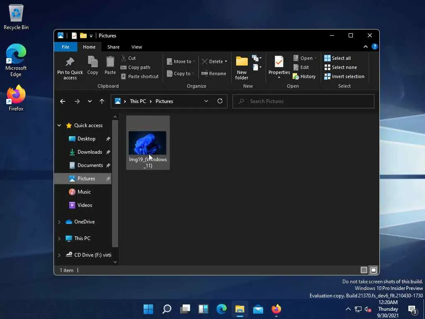Select the Img19_(Windows_11) image thumbnail
This screenshot has height=319, width=425.
[x=147, y=143]
